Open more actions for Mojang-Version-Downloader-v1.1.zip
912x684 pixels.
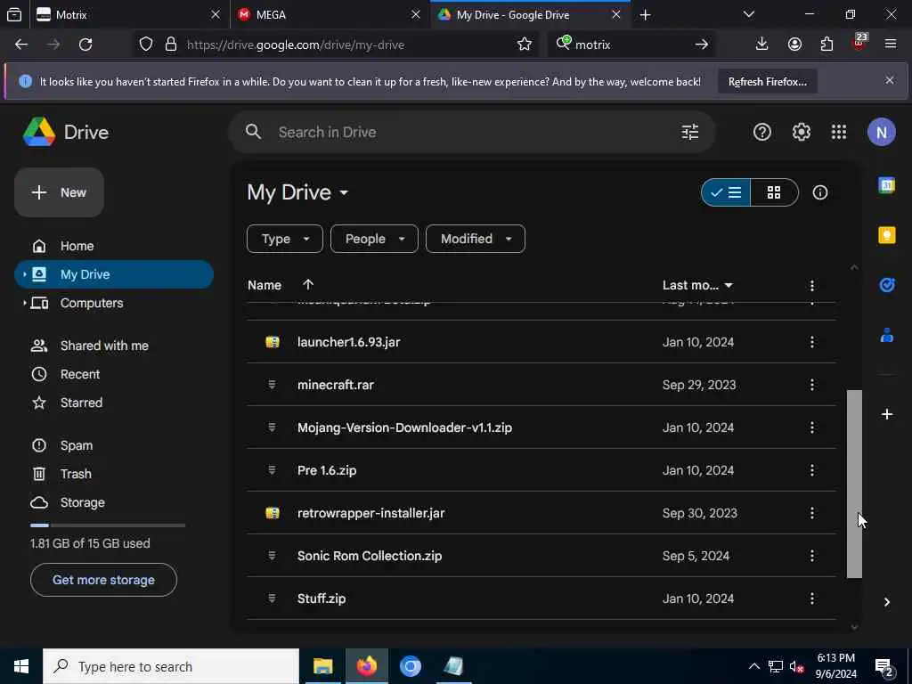(x=812, y=427)
